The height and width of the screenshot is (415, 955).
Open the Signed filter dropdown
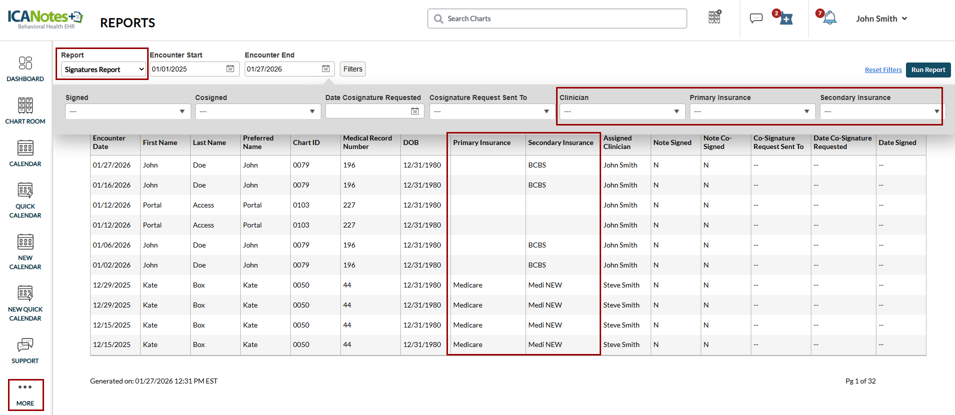coord(128,111)
